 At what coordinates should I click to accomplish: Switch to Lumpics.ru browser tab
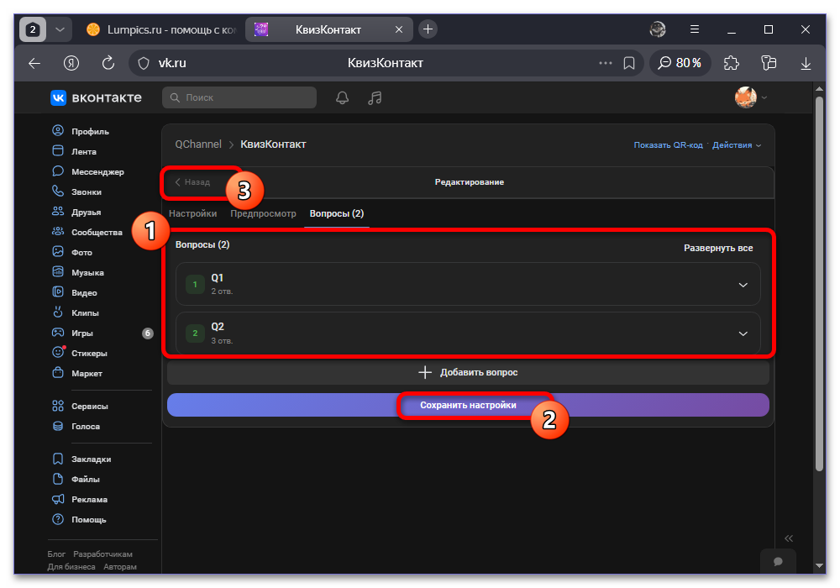[x=160, y=29]
